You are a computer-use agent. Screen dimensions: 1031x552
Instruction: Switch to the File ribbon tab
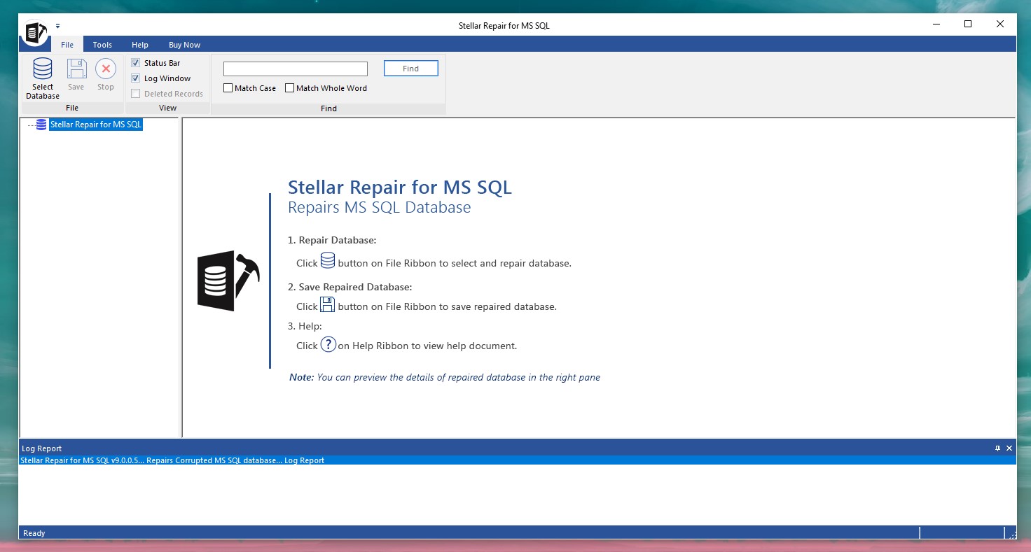[x=67, y=45]
